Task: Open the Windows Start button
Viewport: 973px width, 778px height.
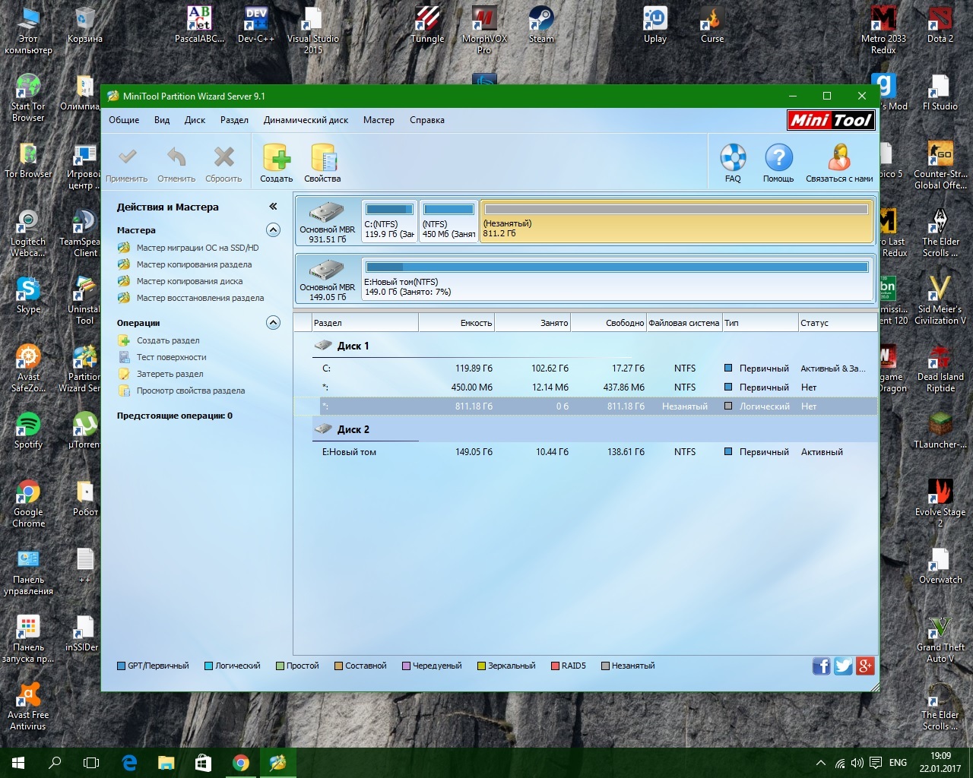Action: click(18, 763)
